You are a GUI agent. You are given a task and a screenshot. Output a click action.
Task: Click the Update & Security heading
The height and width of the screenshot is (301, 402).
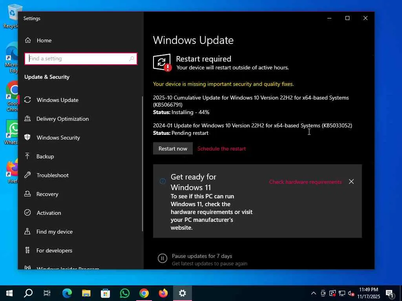[47, 77]
